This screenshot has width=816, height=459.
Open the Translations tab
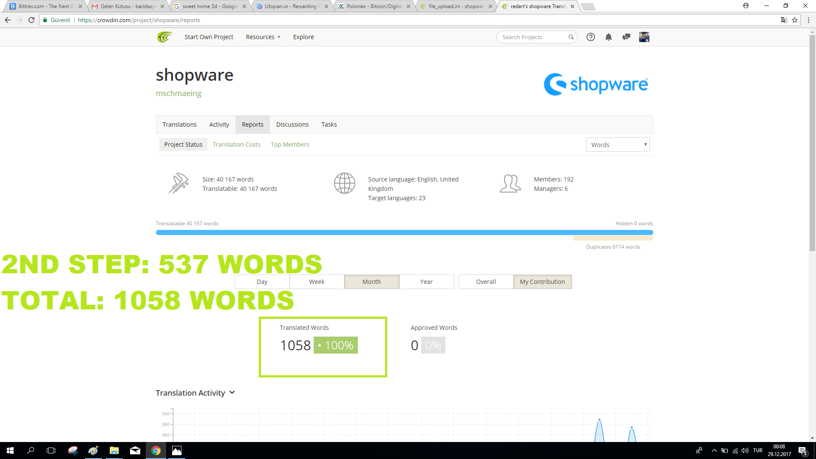coord(179,125)
